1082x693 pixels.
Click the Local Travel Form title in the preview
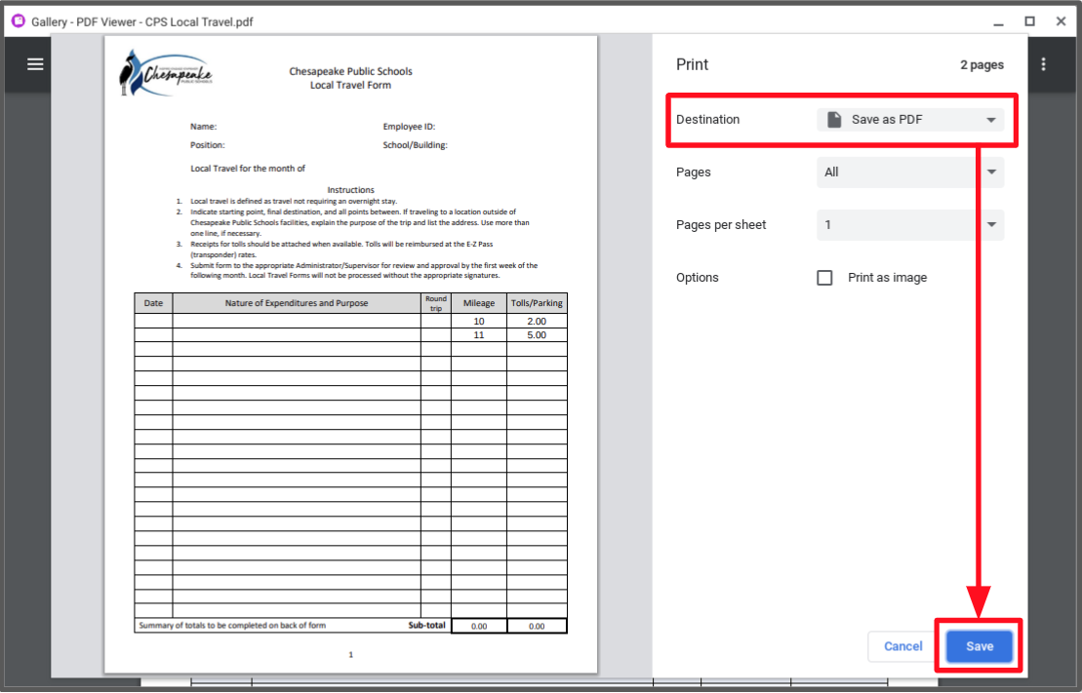pyautogui.click(x=349, y=83)
